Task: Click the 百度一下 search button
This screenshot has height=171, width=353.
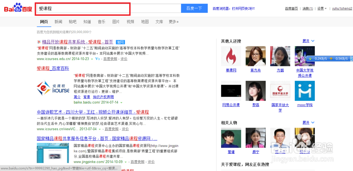Action: [194, 8]
